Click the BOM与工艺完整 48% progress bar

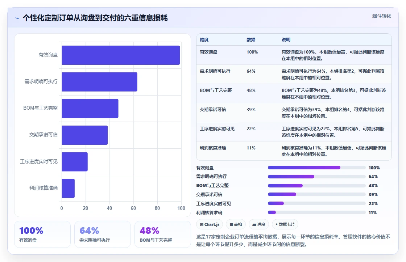click(x=317, y=186)
